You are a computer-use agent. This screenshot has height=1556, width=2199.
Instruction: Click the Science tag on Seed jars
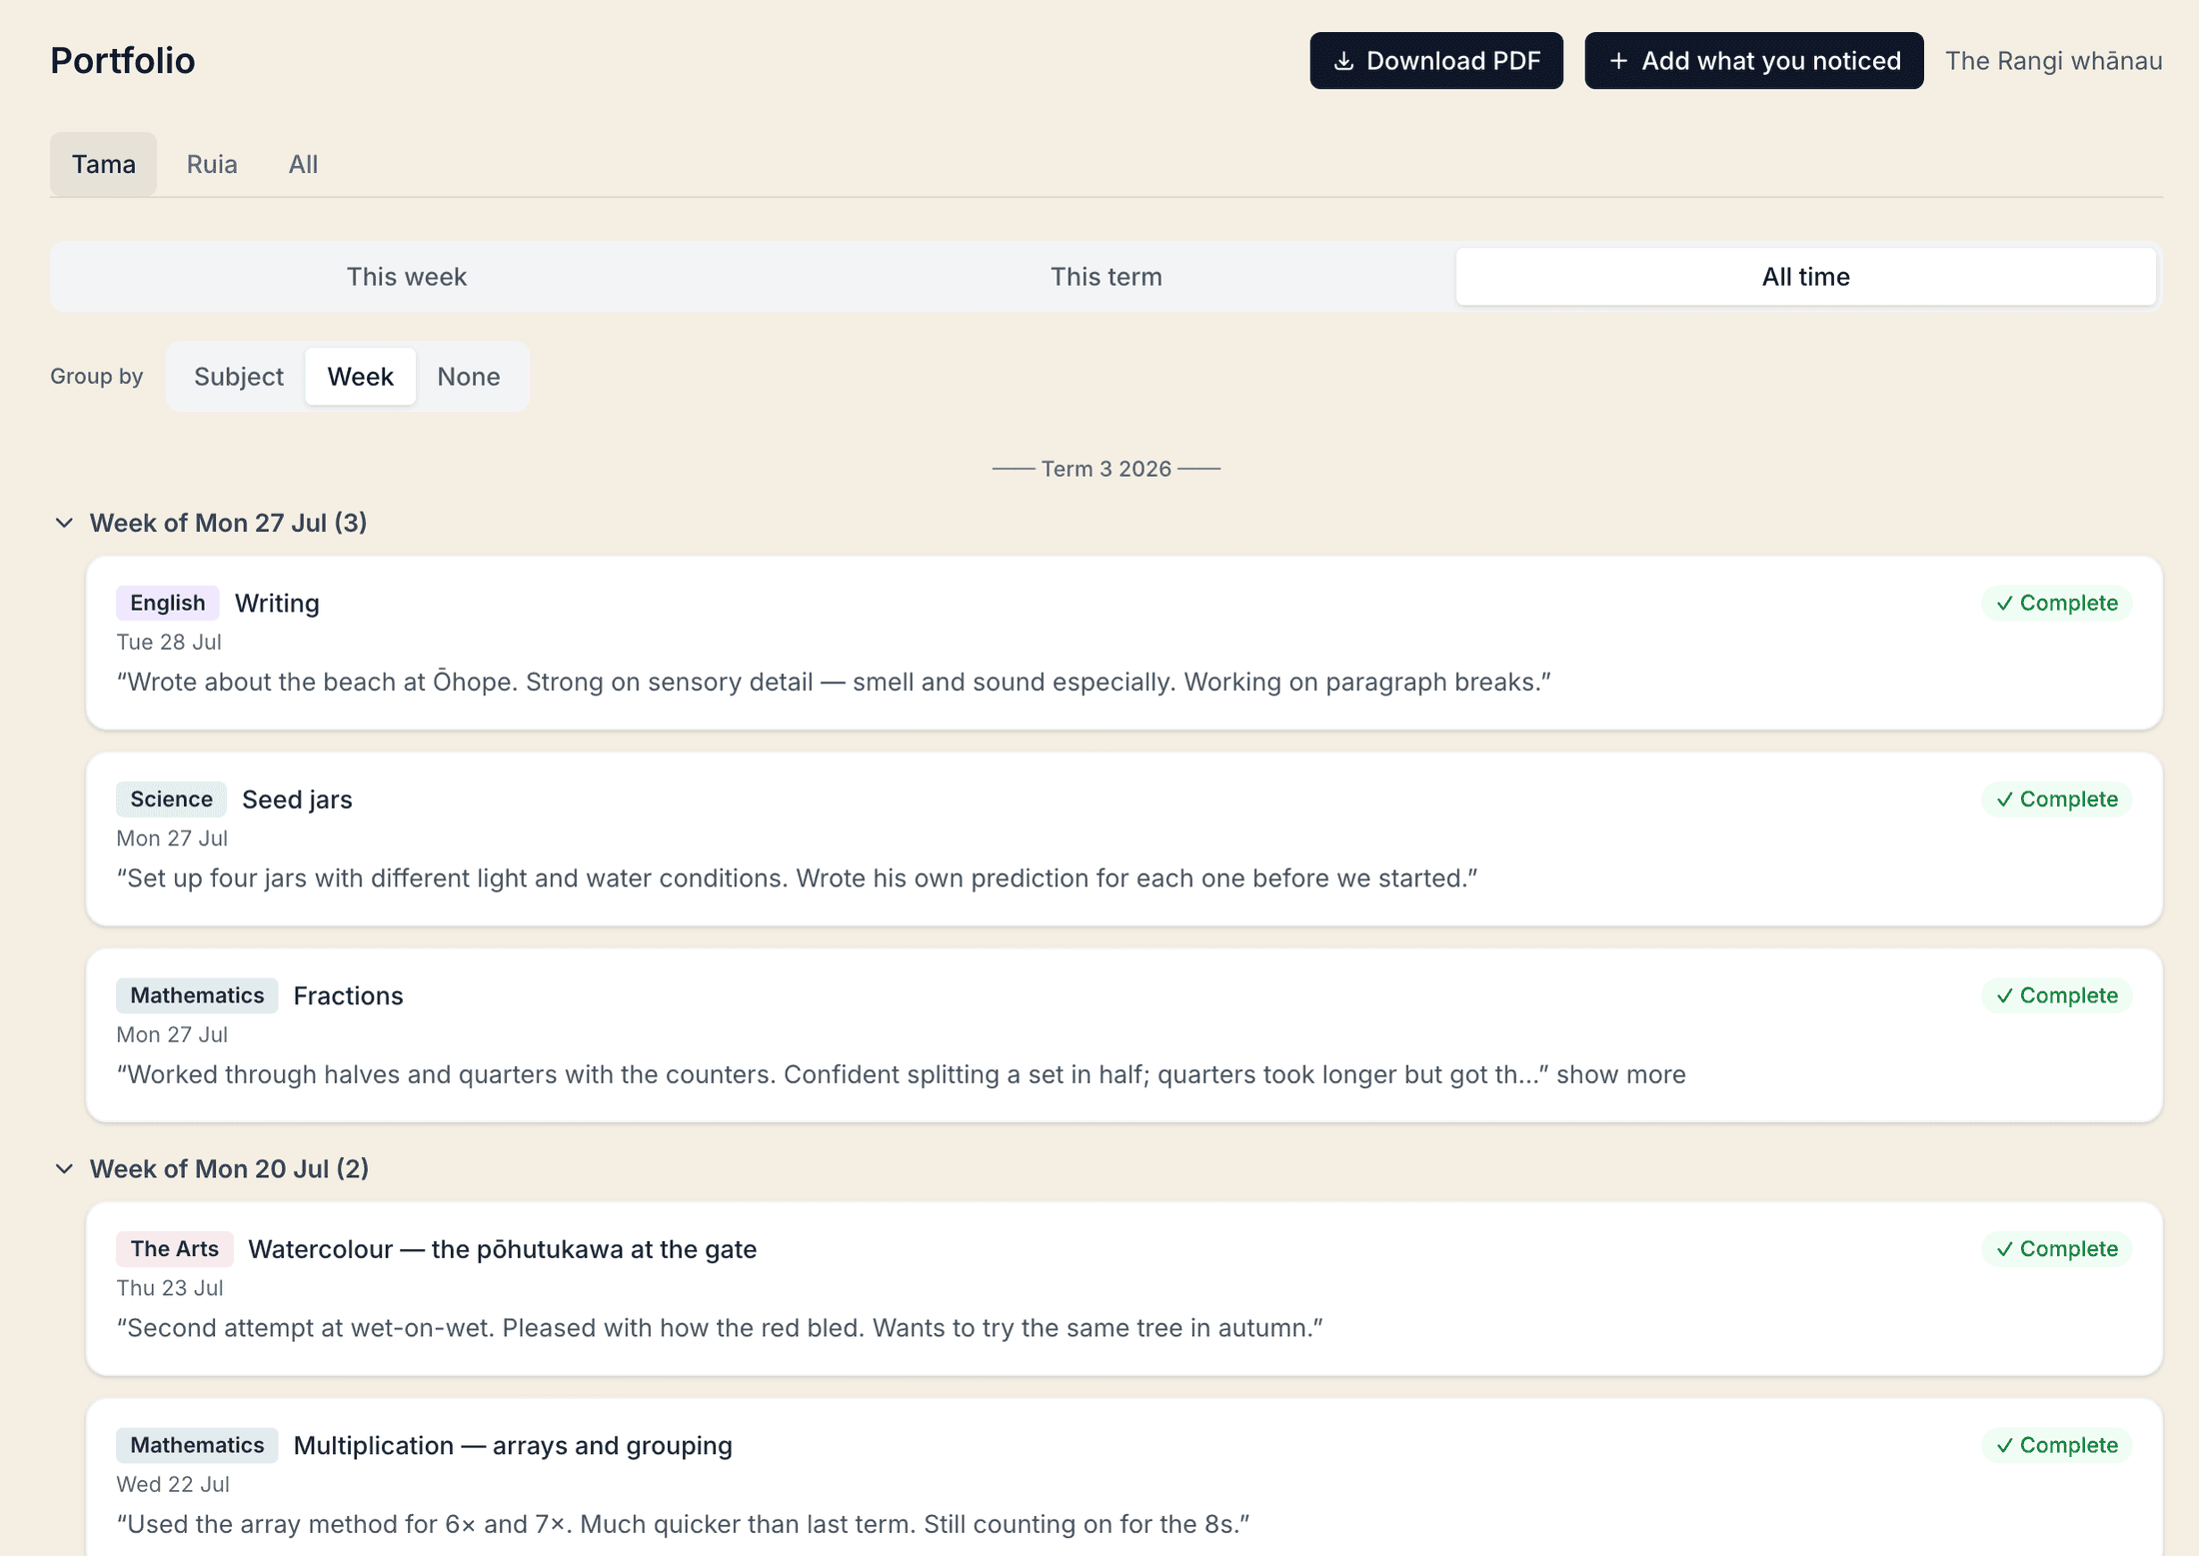pyautogui.click(x=171, y=799)
